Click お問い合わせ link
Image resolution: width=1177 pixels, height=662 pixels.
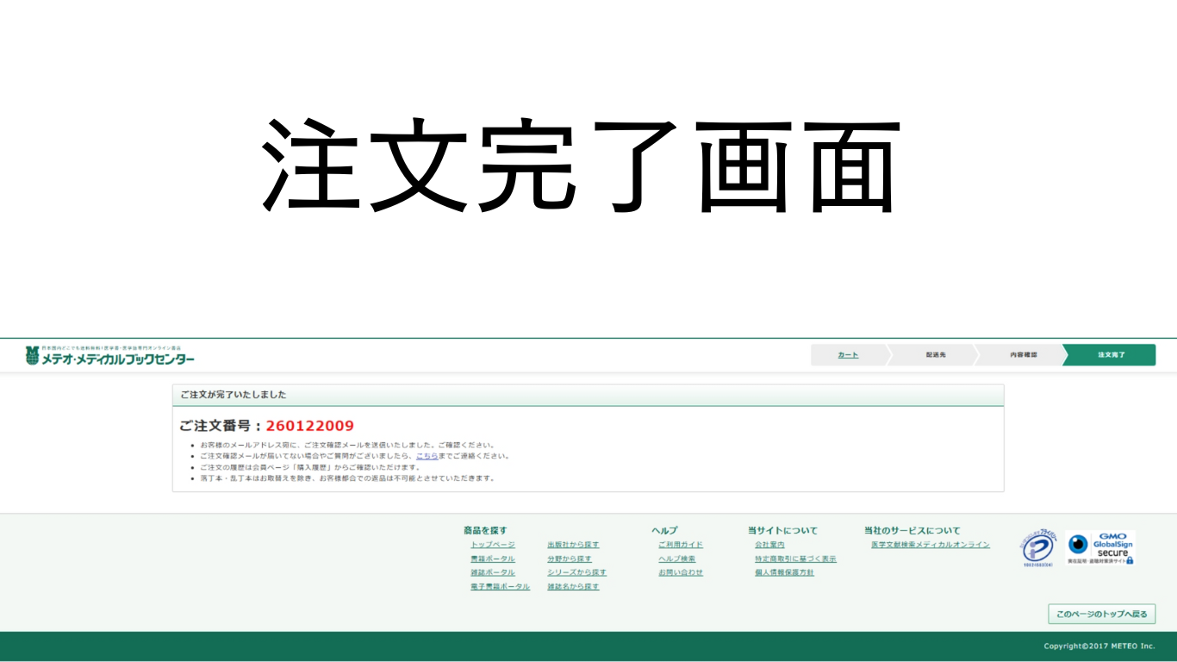(680, 572)
